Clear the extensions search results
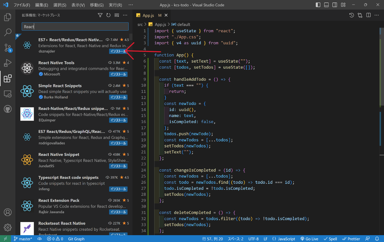The width and height of the screenshot is (384, 242). click(117, 15)
